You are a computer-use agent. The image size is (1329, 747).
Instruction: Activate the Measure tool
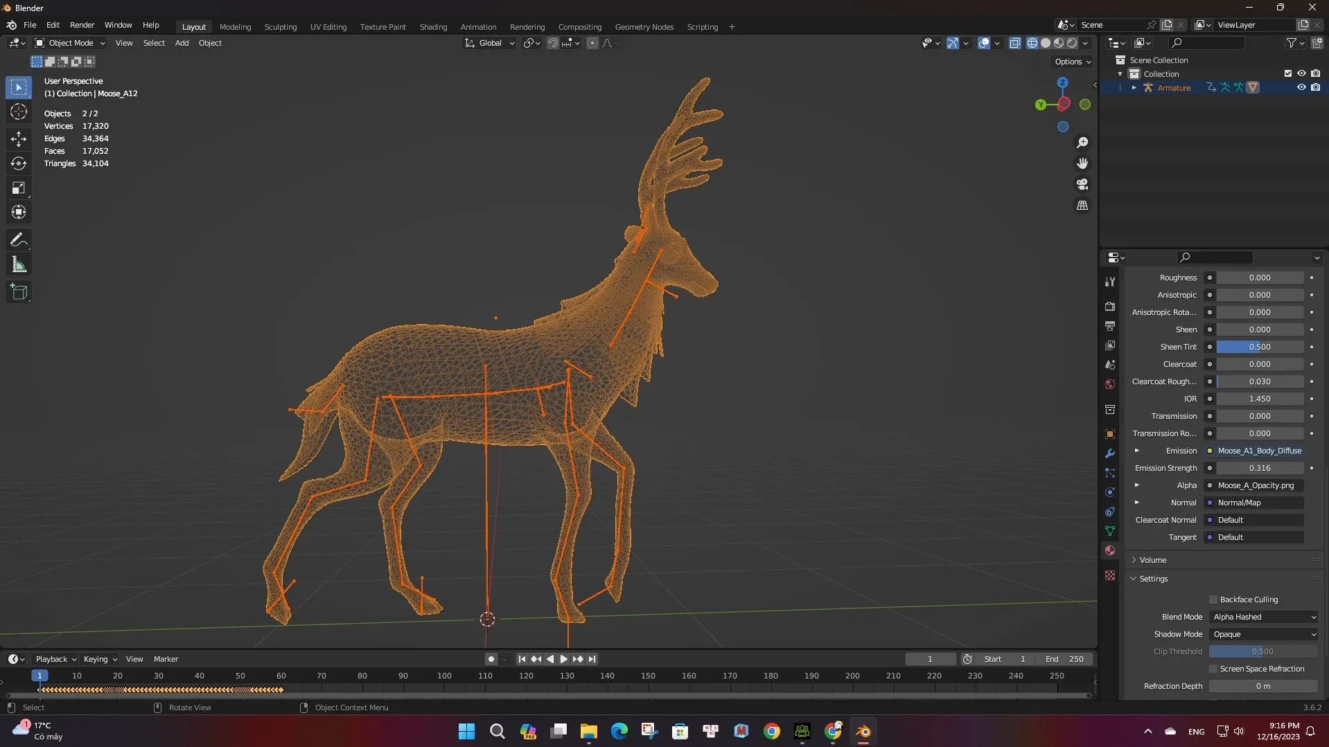[19, 264]
